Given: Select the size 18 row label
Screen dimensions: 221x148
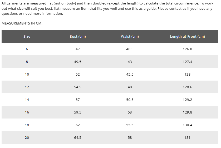Looking at the screenshot, I should tap(27, 125).
